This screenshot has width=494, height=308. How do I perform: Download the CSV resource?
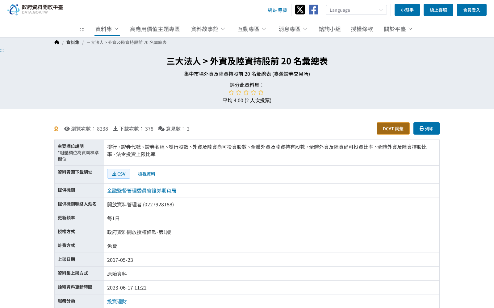119,174
